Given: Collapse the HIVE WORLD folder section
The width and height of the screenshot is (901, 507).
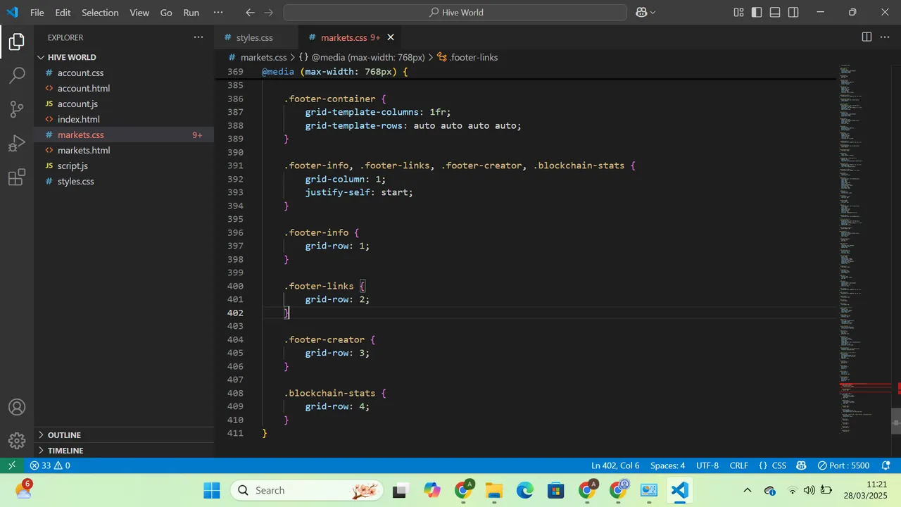Looking at the screenshot, I should [x=124, y=57].
